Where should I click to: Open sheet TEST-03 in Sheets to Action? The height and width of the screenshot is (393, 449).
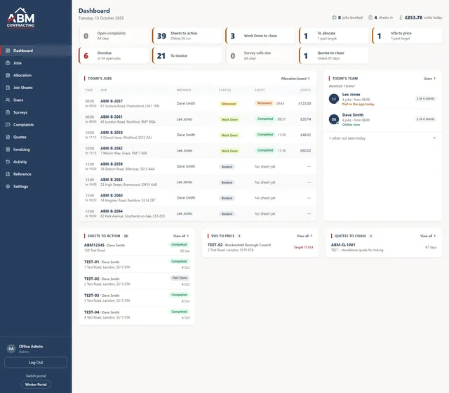point(137,298)
